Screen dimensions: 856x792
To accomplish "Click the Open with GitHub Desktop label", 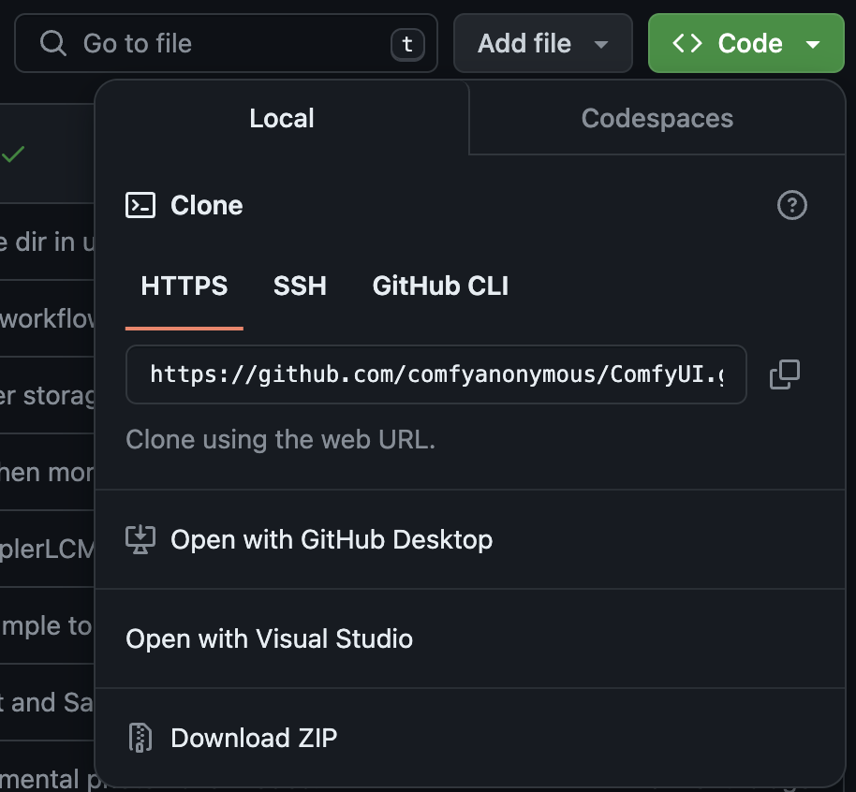I will [x=331, y=539].
